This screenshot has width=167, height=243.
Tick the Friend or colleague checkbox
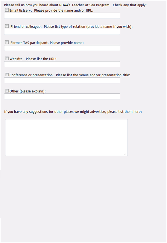pos(7,26)
